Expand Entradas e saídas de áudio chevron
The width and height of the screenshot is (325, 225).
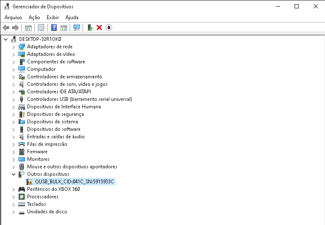(x=14, y=137)
